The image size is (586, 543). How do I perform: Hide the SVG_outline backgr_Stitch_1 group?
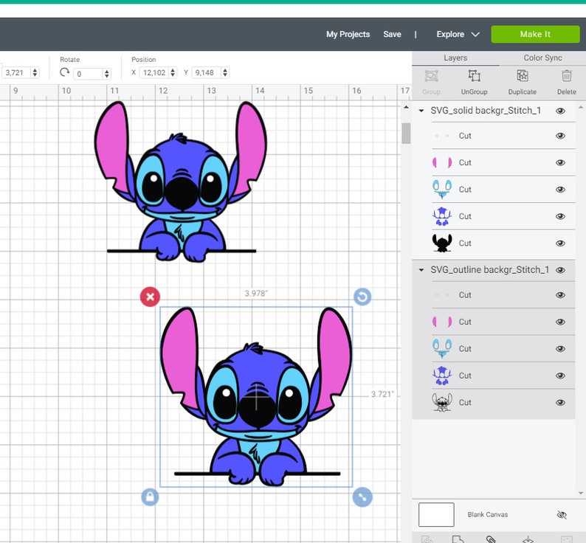click(560, 270)
